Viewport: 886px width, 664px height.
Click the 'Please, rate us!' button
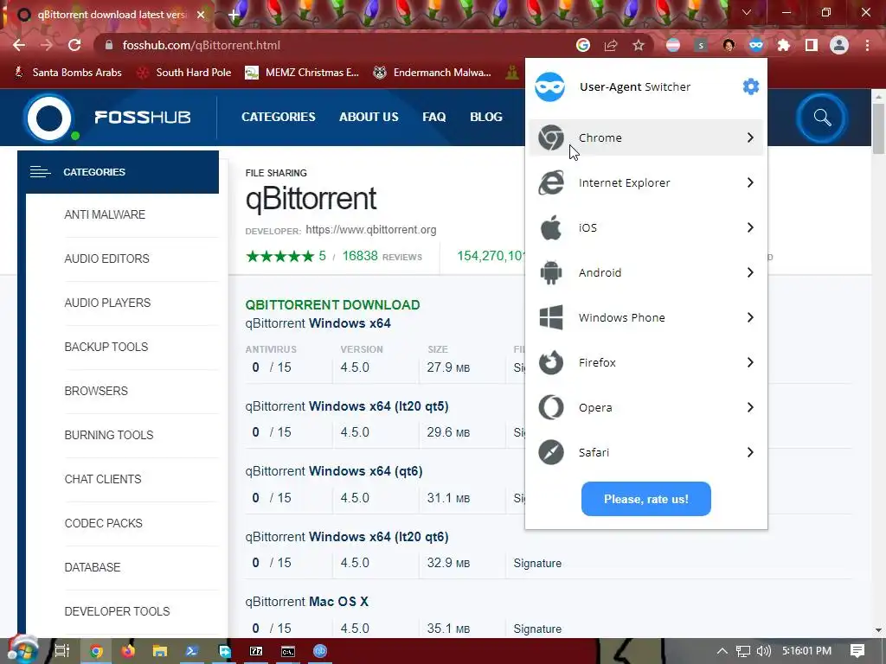pyautogui.click(x=645, y=499)
